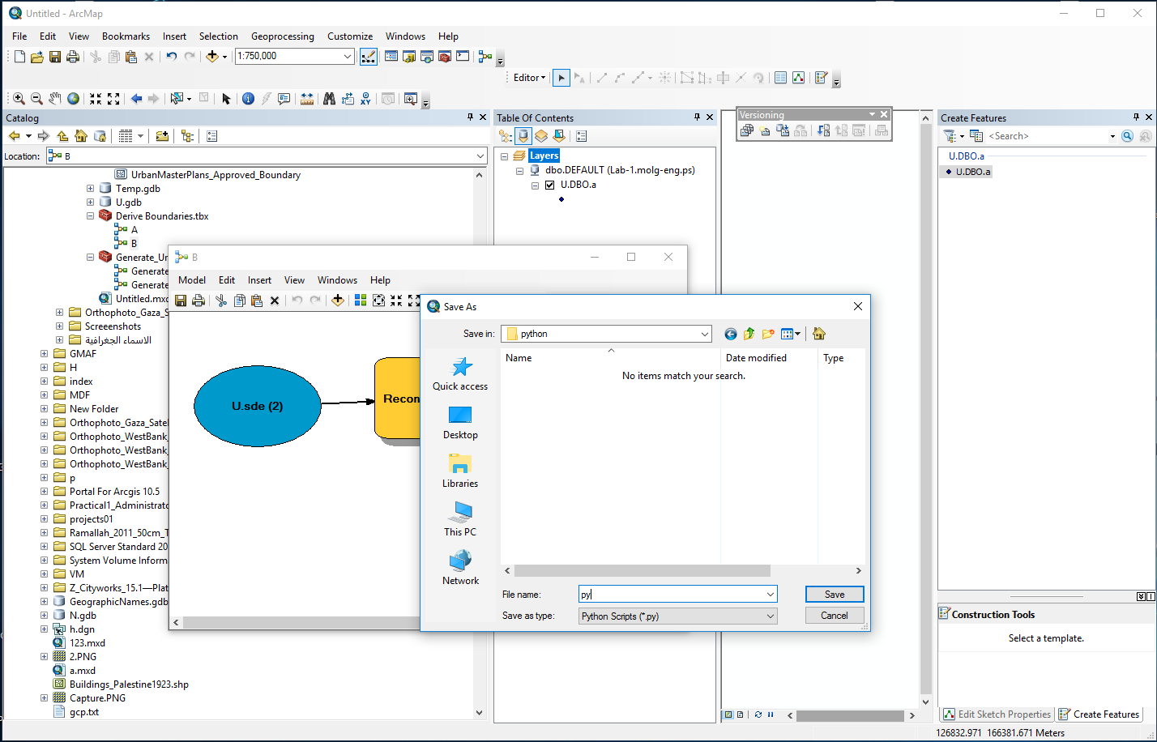Go up one level in Save As dialog
The image size is (1157, 742).
(x=749, y=334)
